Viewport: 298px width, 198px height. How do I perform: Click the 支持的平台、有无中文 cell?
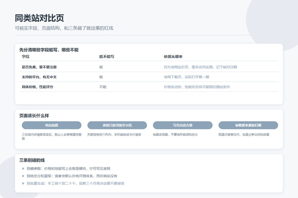(x=39, y=77)
